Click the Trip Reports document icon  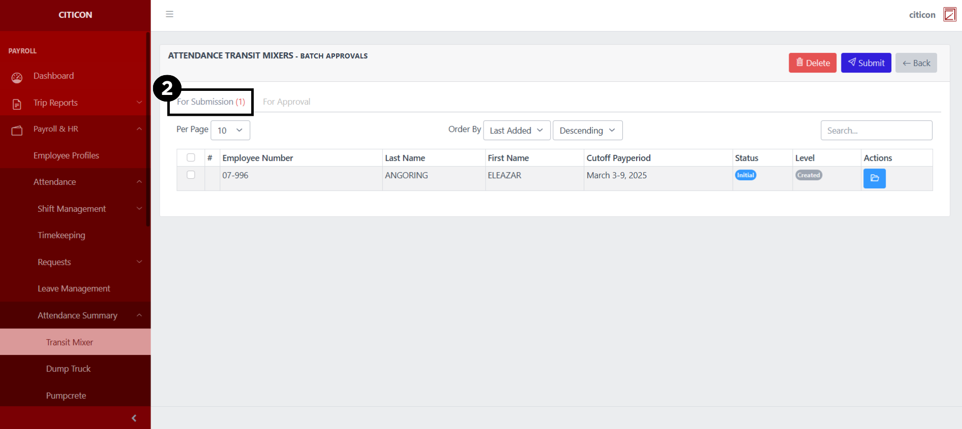point(17,104)
